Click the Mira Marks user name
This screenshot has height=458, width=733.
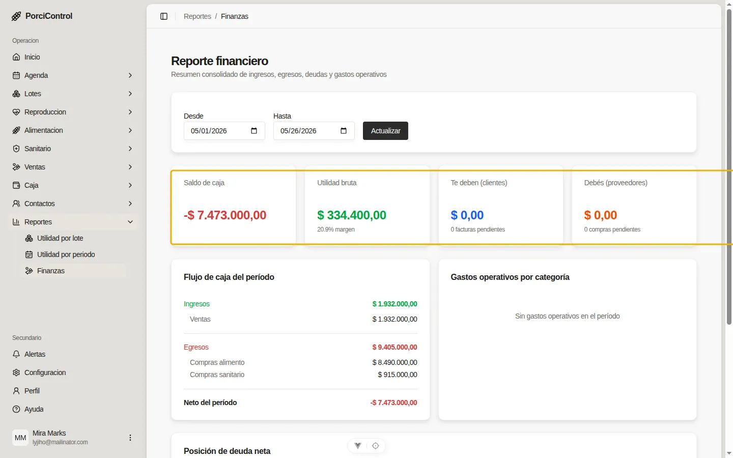coord(49,433)
